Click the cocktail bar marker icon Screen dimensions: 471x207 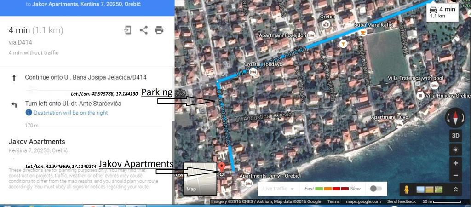pyautogui.click(x=343, y=44)
